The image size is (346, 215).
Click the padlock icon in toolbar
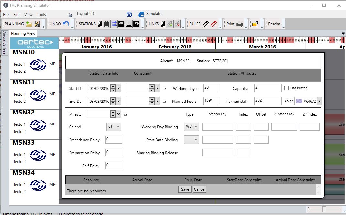pos(255,24)
